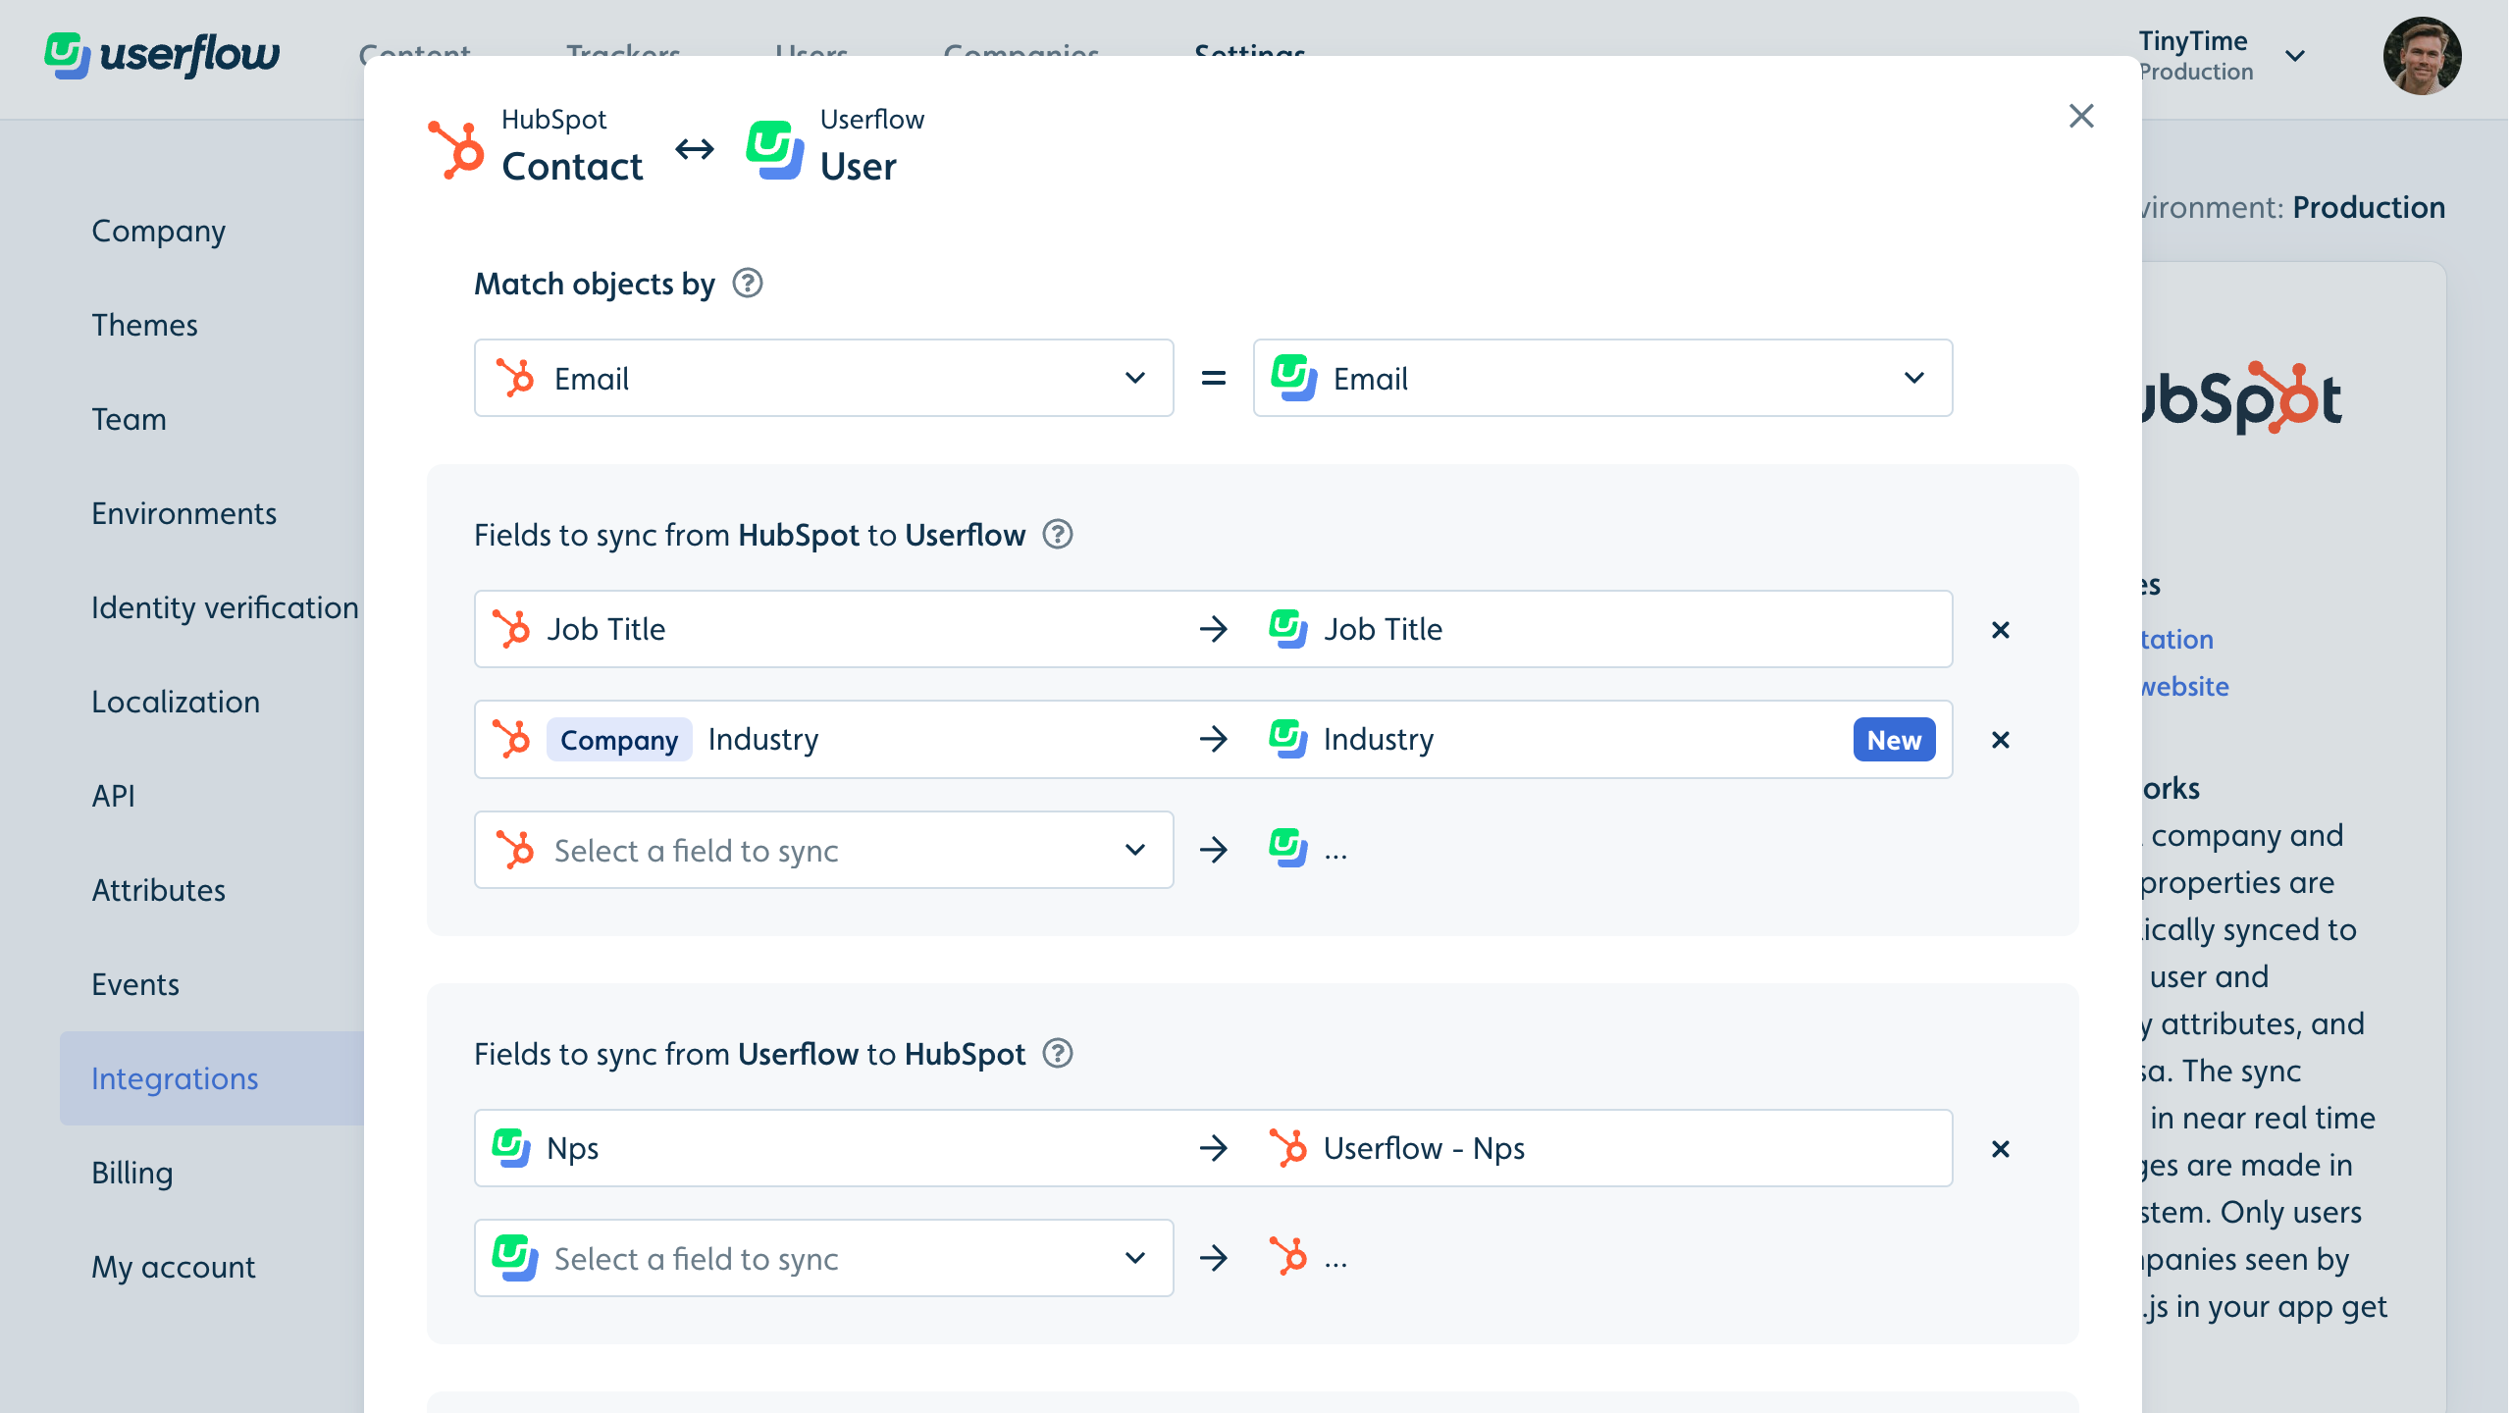Select the Job Title mapping row
The width and height of the screenshot is (2512, 1413).
[x=1213, y=629]
